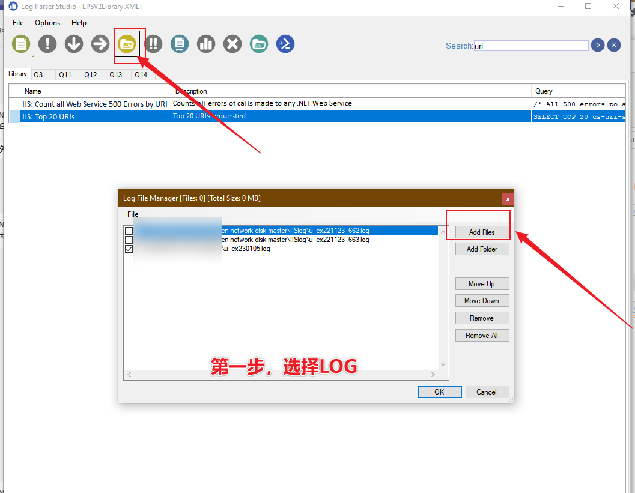Click the Add Files button
Image resolution: width=635 pixels, height=493 pixels.
tap(482, 232)
